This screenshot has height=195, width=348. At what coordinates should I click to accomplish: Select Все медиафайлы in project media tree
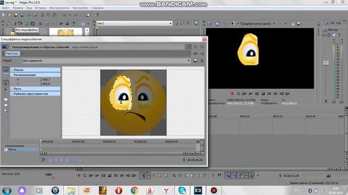(27, 30)
